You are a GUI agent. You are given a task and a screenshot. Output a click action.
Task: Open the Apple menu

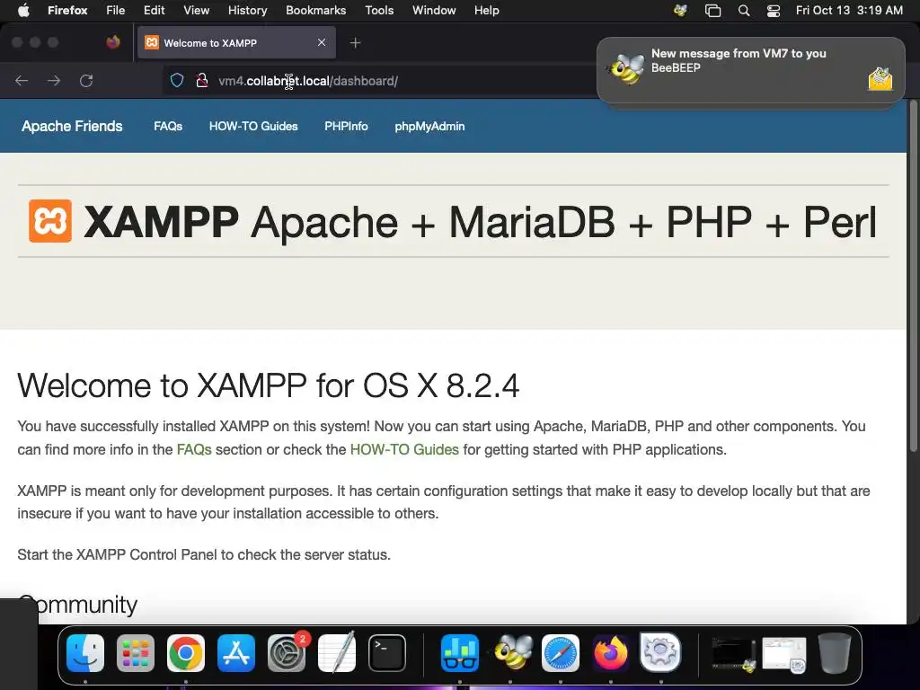[x=23, y=10]
